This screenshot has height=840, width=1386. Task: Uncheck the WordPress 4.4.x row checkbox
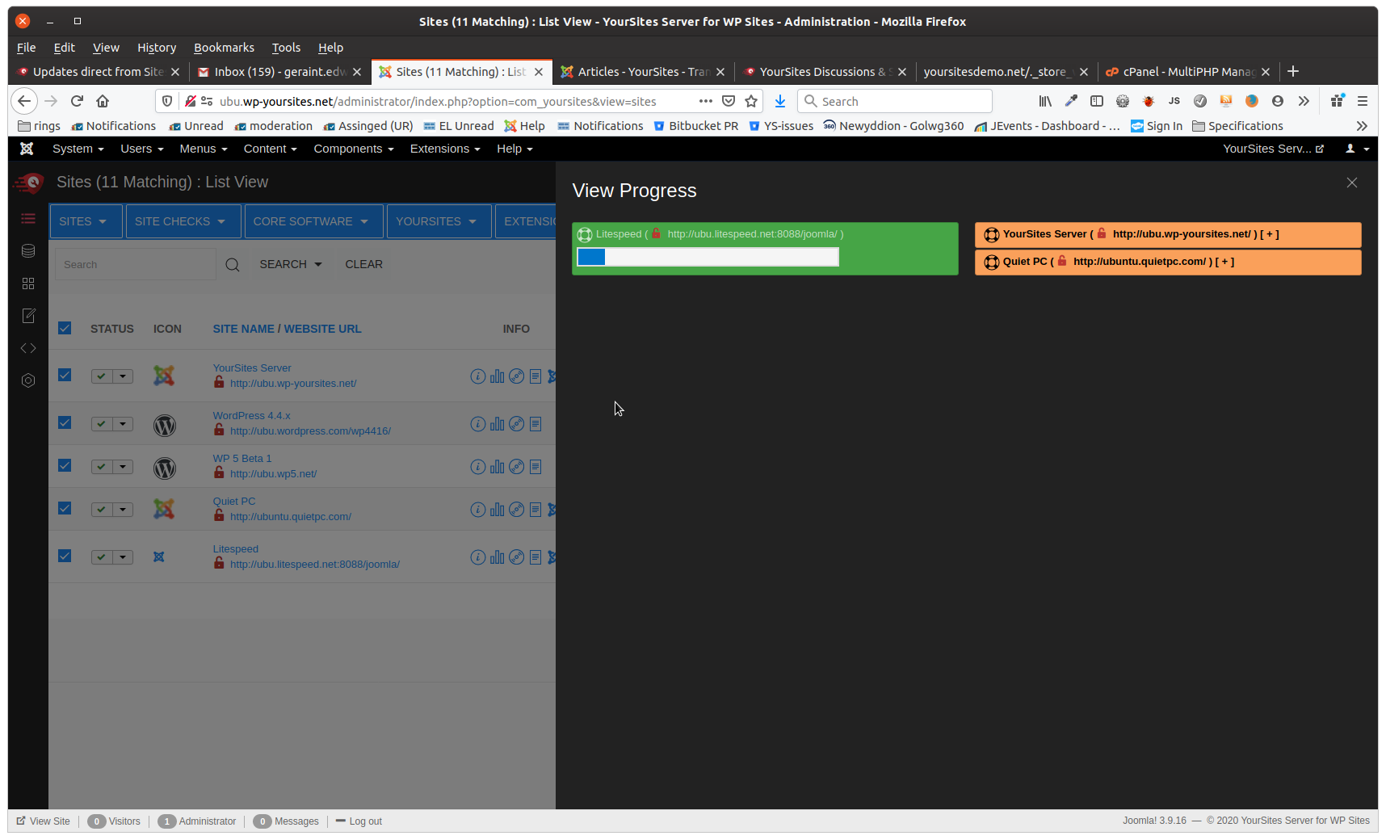pos(65,422)
